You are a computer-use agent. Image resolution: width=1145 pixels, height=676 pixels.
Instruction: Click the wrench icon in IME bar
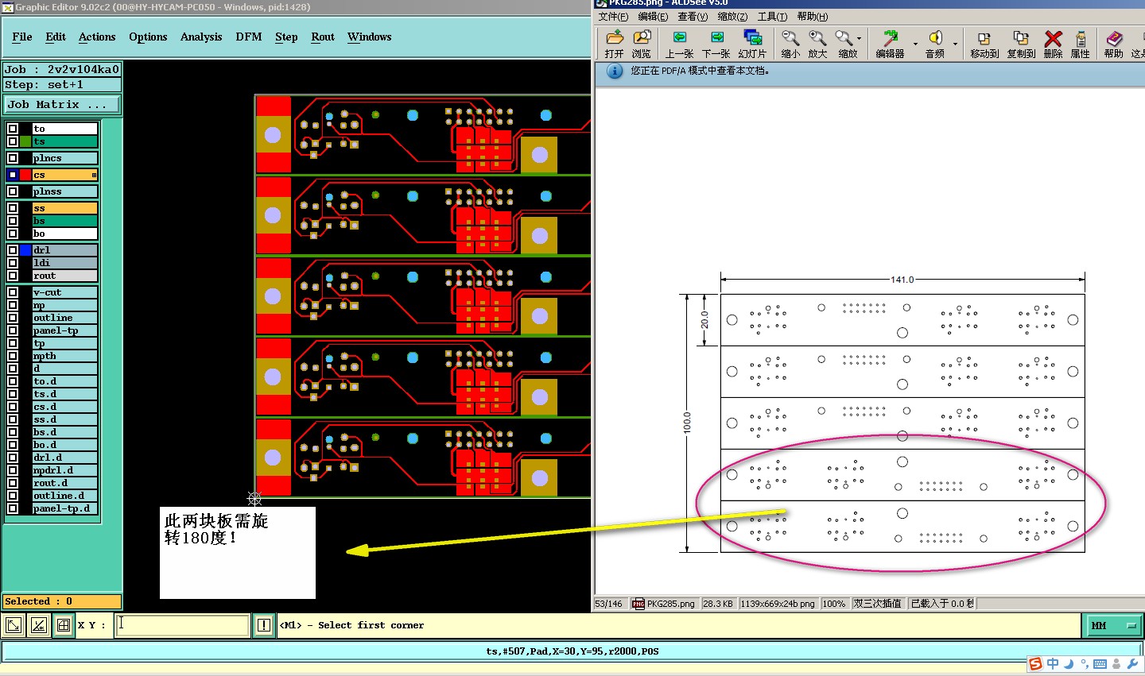pos(1133,664)
